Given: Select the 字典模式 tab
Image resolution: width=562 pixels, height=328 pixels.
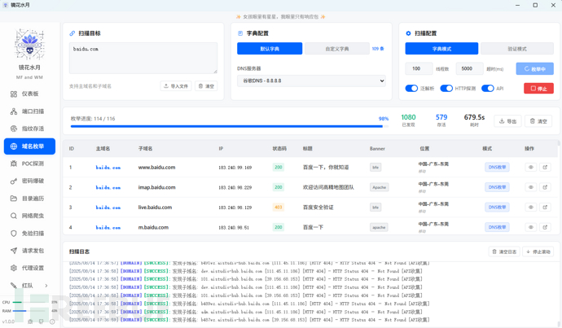Looking at the screenshot, I should click(441, 49).
